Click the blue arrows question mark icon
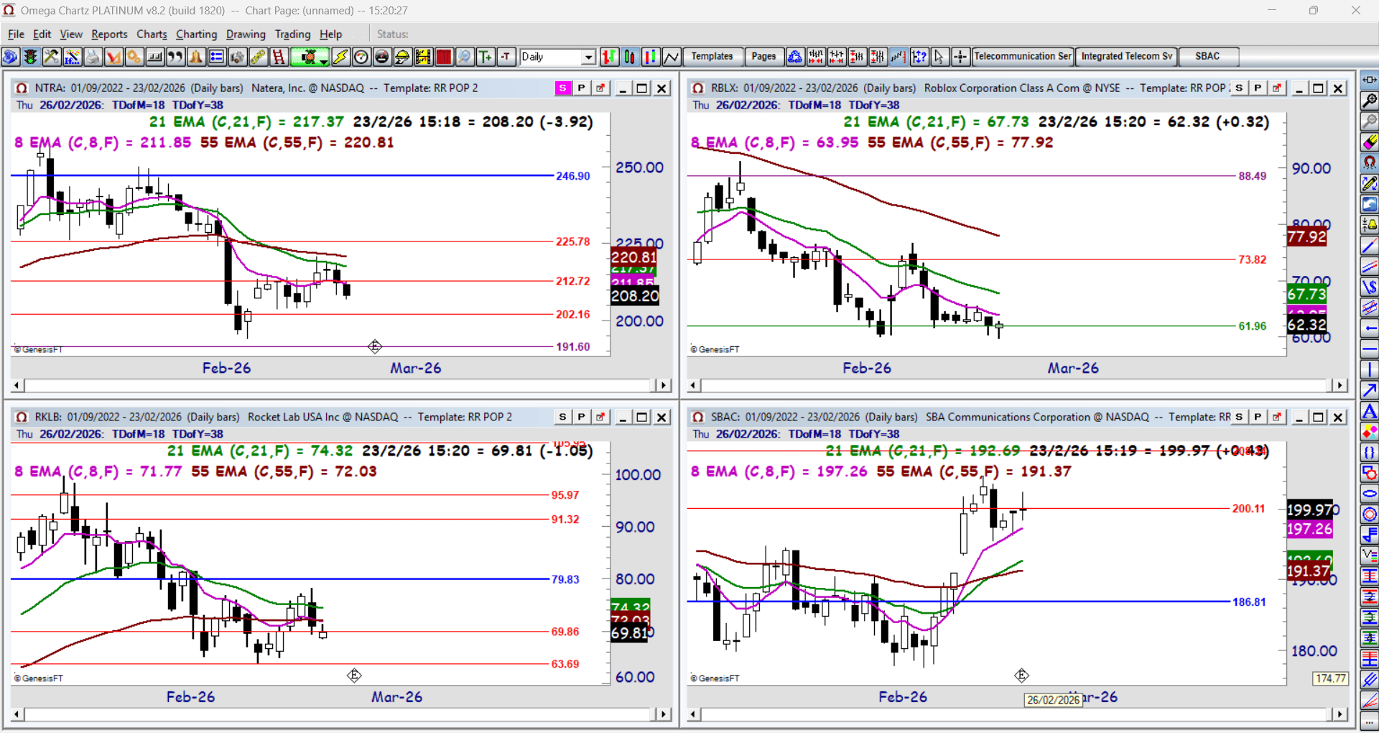This screenshot has width=1379, height=733. (919, 57)
